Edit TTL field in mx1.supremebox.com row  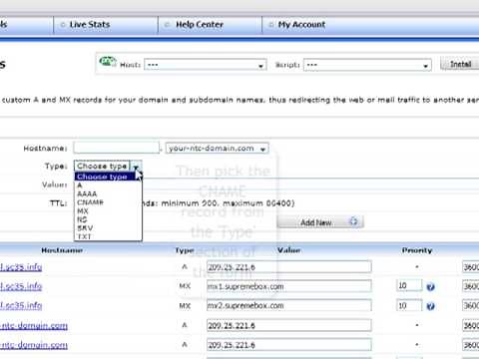[x=471, y=286]
